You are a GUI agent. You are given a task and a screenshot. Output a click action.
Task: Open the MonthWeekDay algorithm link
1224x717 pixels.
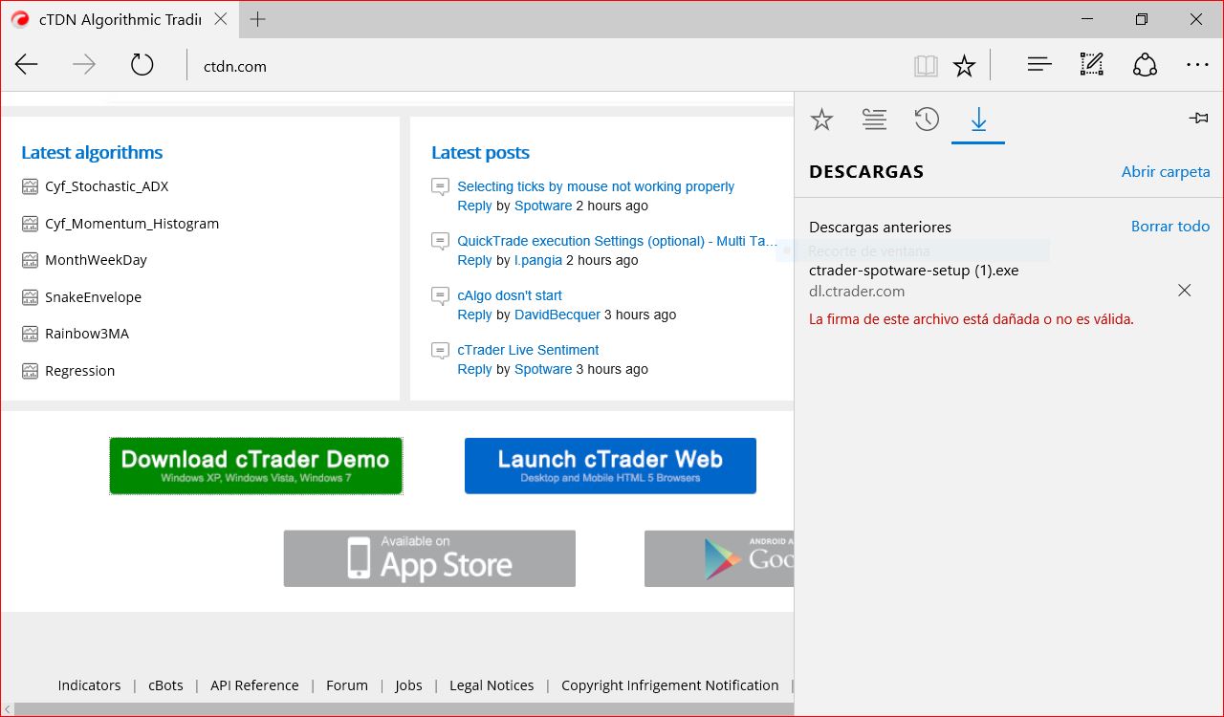click(96, 260)
